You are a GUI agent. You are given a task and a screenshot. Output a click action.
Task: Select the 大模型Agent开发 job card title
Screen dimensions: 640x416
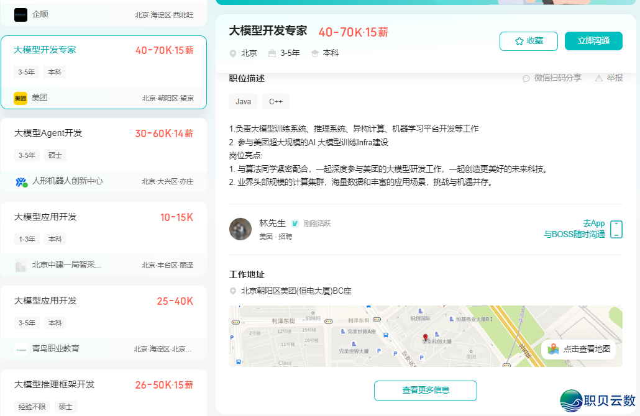[x=48, y=133]
